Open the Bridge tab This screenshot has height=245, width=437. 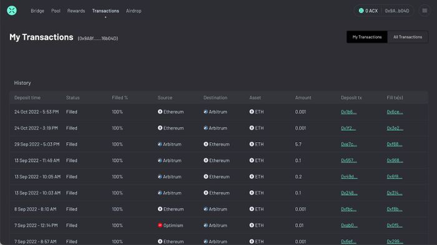37,11
